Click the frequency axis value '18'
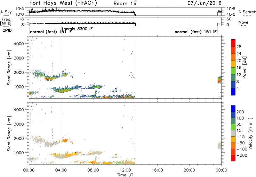The image size is (256, 177). (21, 19)
